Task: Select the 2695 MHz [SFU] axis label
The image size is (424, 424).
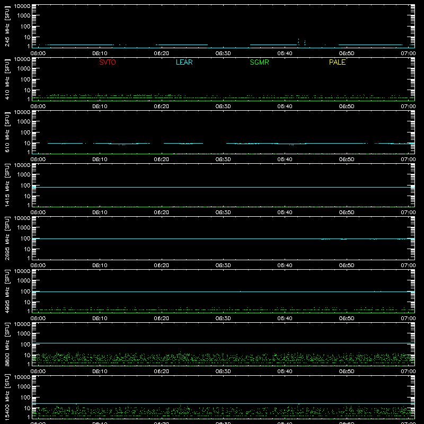Action: pyautogui.click(x=7, y=238)
